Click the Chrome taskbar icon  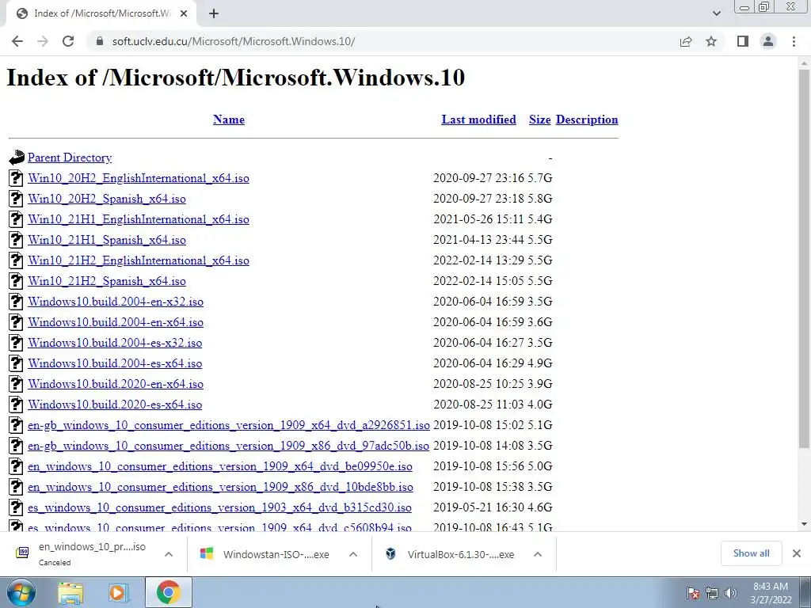click(x=169, y=592)
